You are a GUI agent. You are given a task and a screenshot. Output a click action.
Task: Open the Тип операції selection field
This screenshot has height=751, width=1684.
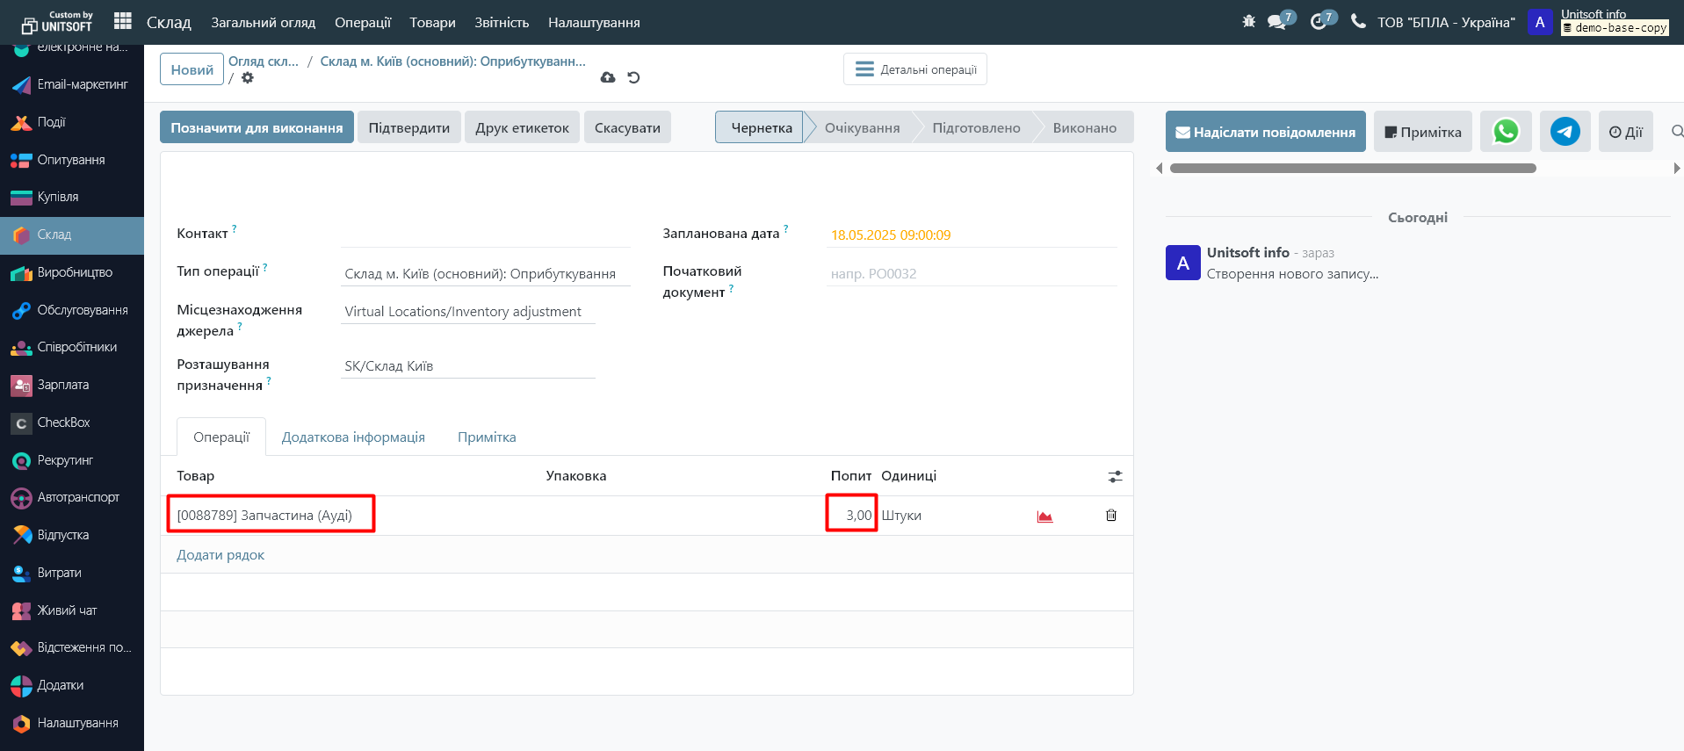(485, 274)
